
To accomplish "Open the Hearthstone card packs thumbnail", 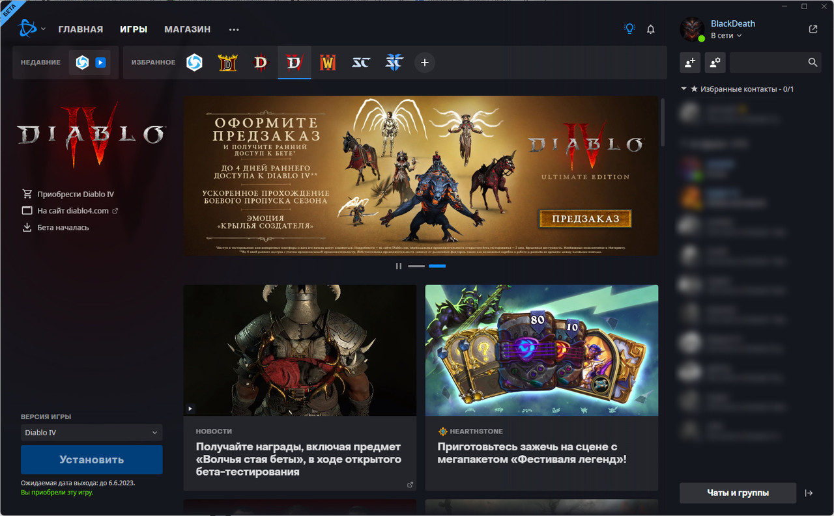I will [541, 351].
